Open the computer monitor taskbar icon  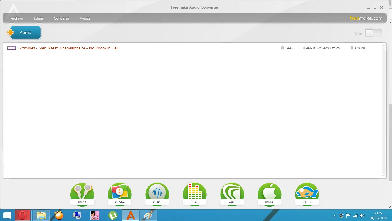coord(77,215)
